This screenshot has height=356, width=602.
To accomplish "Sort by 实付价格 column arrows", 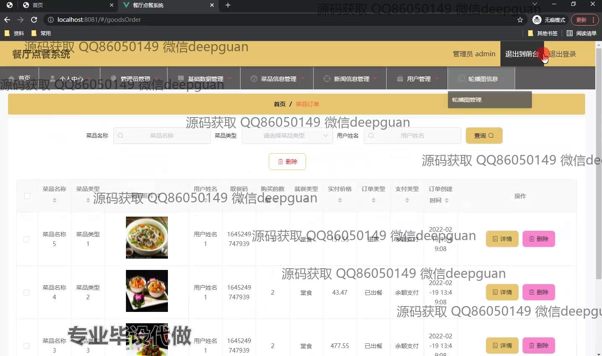I will pos(340,201).
